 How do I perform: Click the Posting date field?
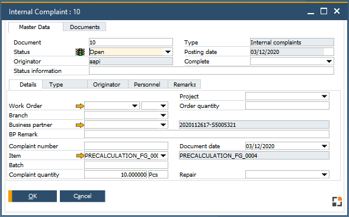pos(292,52)
